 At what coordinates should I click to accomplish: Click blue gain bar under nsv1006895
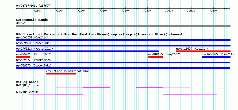coord(216,57)
